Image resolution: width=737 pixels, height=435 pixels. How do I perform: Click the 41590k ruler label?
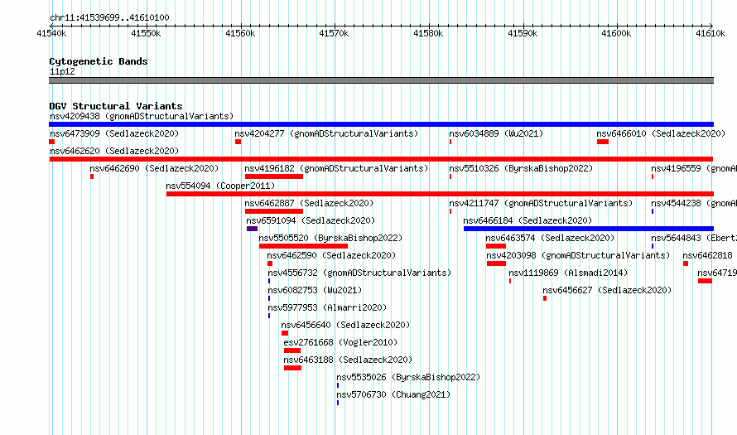(x=523, y=33)
